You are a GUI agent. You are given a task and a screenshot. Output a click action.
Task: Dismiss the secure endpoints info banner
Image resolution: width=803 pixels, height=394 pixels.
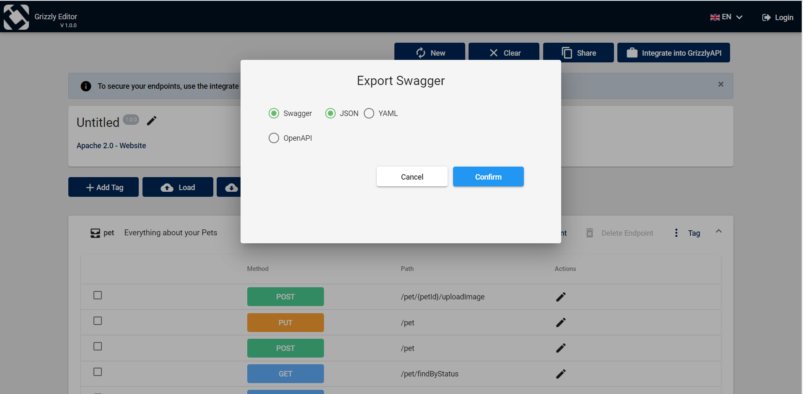point(721,84)
